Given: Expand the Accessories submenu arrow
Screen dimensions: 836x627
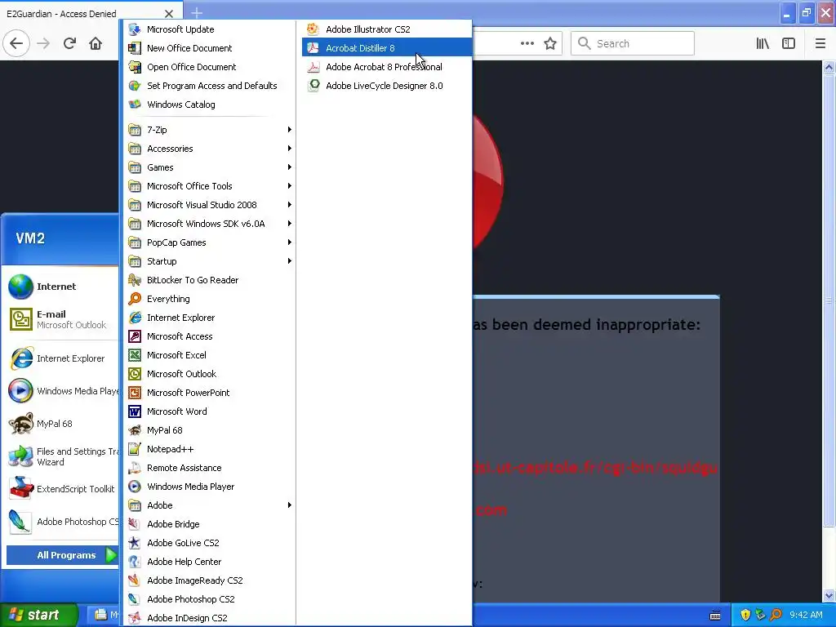Looking at the screenshot, I should coord(290,149).
